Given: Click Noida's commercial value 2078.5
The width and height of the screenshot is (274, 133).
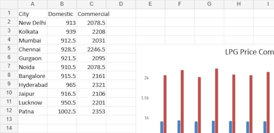Looking at the screenshot, I should coord(91,66).
